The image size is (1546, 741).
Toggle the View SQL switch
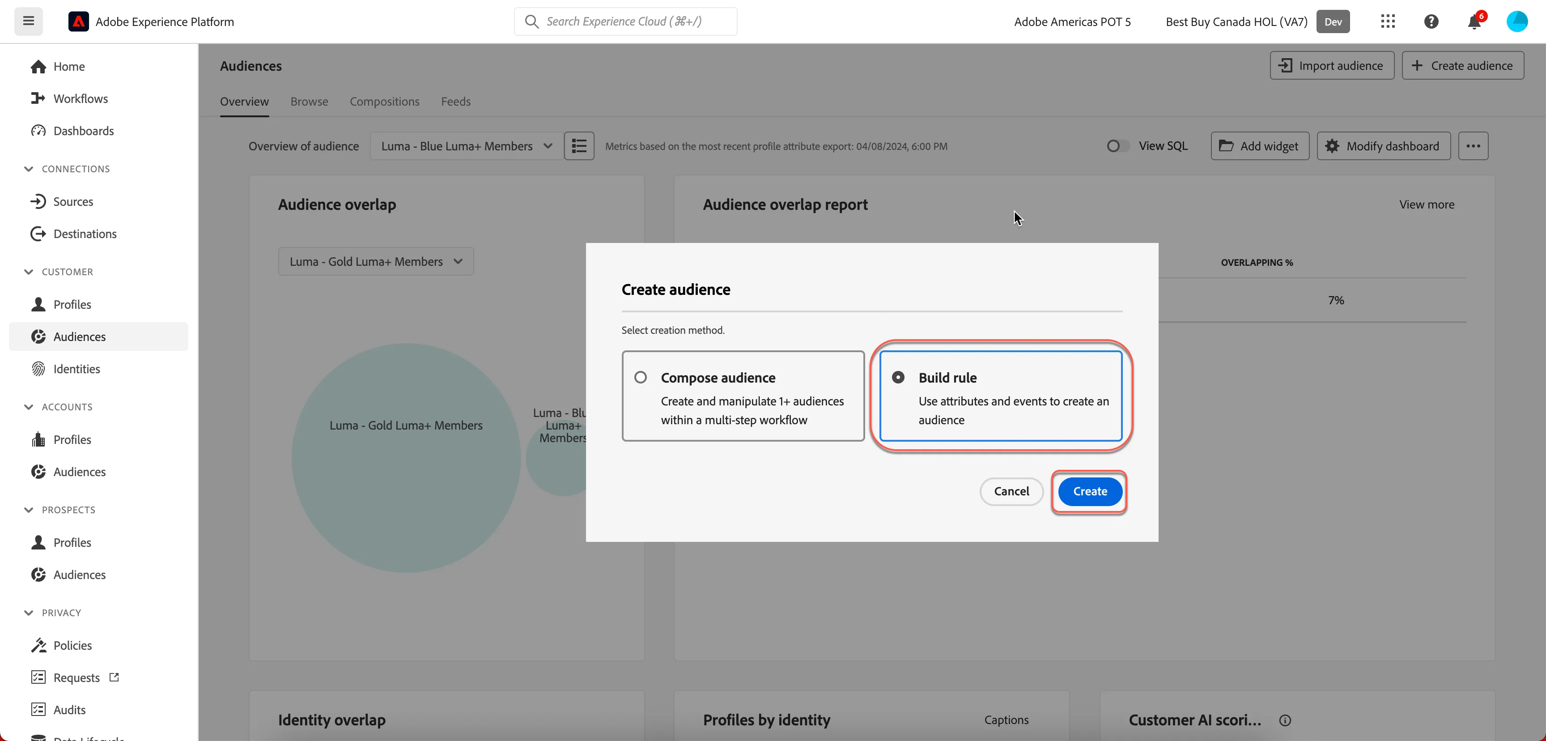tap(1117, 146)
